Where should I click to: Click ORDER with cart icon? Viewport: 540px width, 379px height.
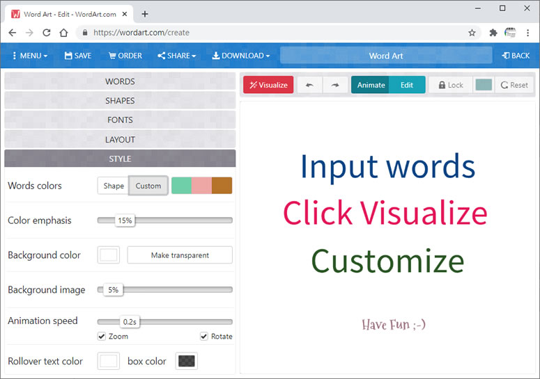[x=125, y=56]
